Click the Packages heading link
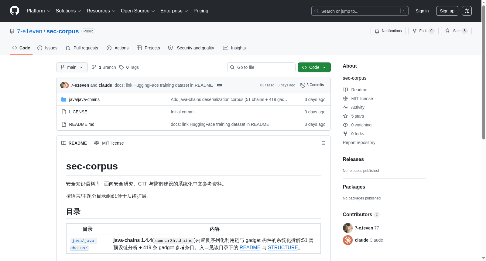486x261 pixels. tap(354, 187)
